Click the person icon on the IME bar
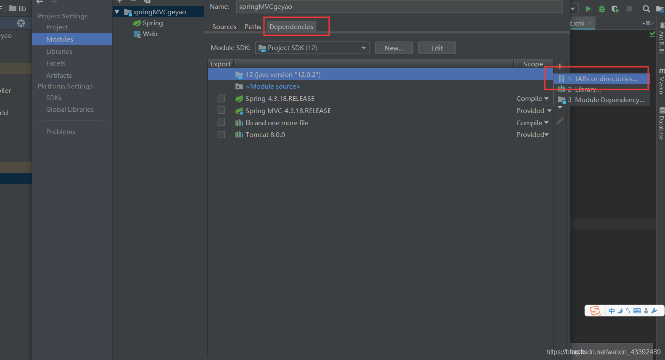The width and height of the screenshot is (665, 360). pos(646,311)
